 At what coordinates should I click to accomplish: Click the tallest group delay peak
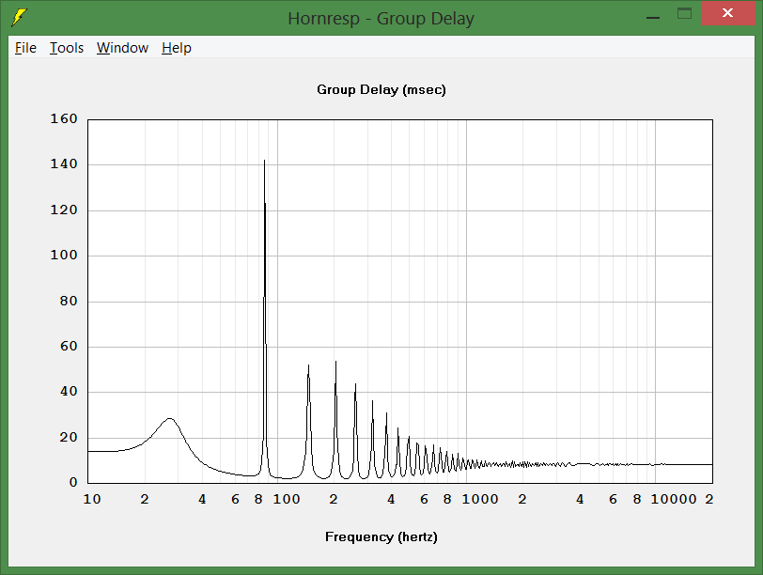click(264, 162)
